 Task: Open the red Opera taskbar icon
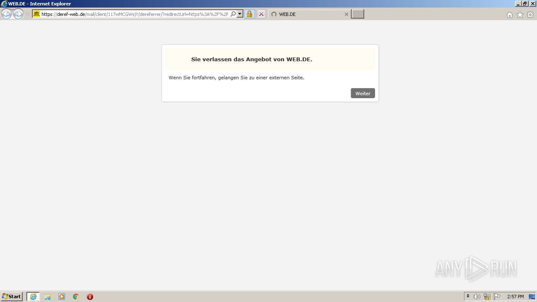(90, 297)
